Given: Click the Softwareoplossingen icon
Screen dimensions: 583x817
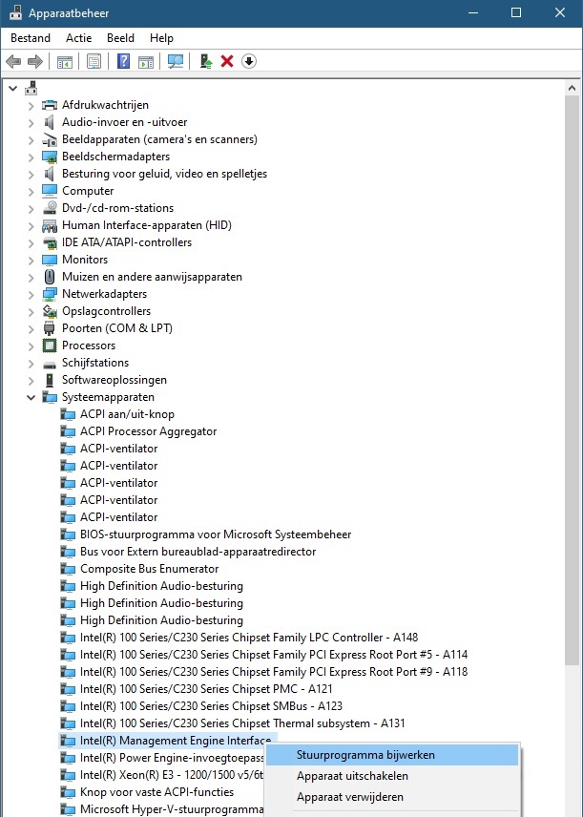Looking at the screenshot, I should 50,380.
